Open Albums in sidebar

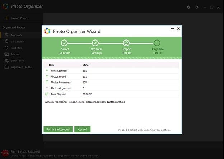click(x=15, y=54)
